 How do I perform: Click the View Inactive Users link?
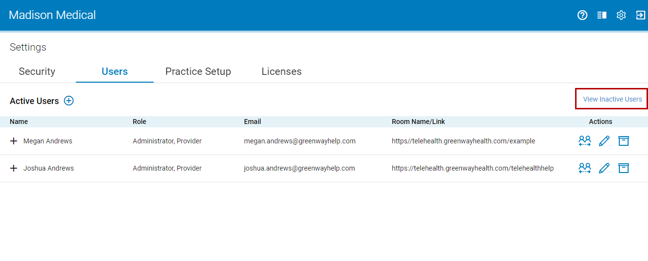pyautogui.click(x=613, y=99)
